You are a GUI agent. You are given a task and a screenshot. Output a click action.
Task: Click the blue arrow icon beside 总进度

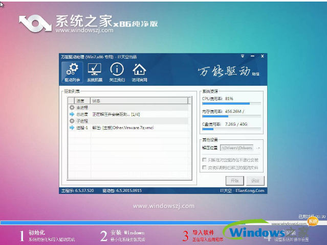tap(72, 114)
